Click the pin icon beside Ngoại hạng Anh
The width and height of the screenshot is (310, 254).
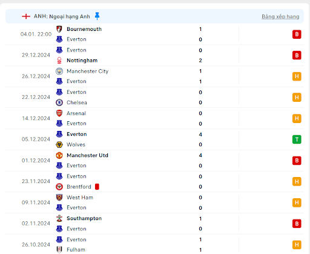97,16
